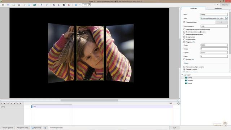Select the Mask (M) tool in toolbar

click(8, 5)
